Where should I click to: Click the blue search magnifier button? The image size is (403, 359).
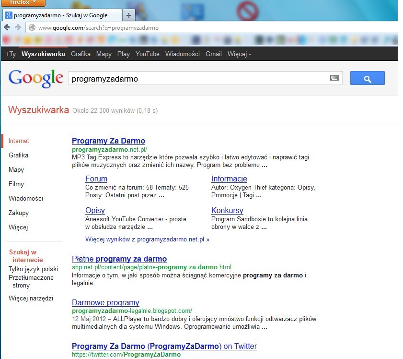[367, 78]
